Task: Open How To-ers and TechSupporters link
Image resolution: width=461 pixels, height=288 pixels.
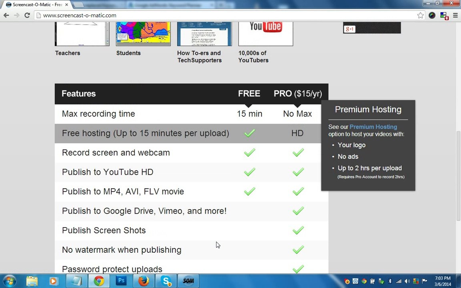Action: [199, 56]
